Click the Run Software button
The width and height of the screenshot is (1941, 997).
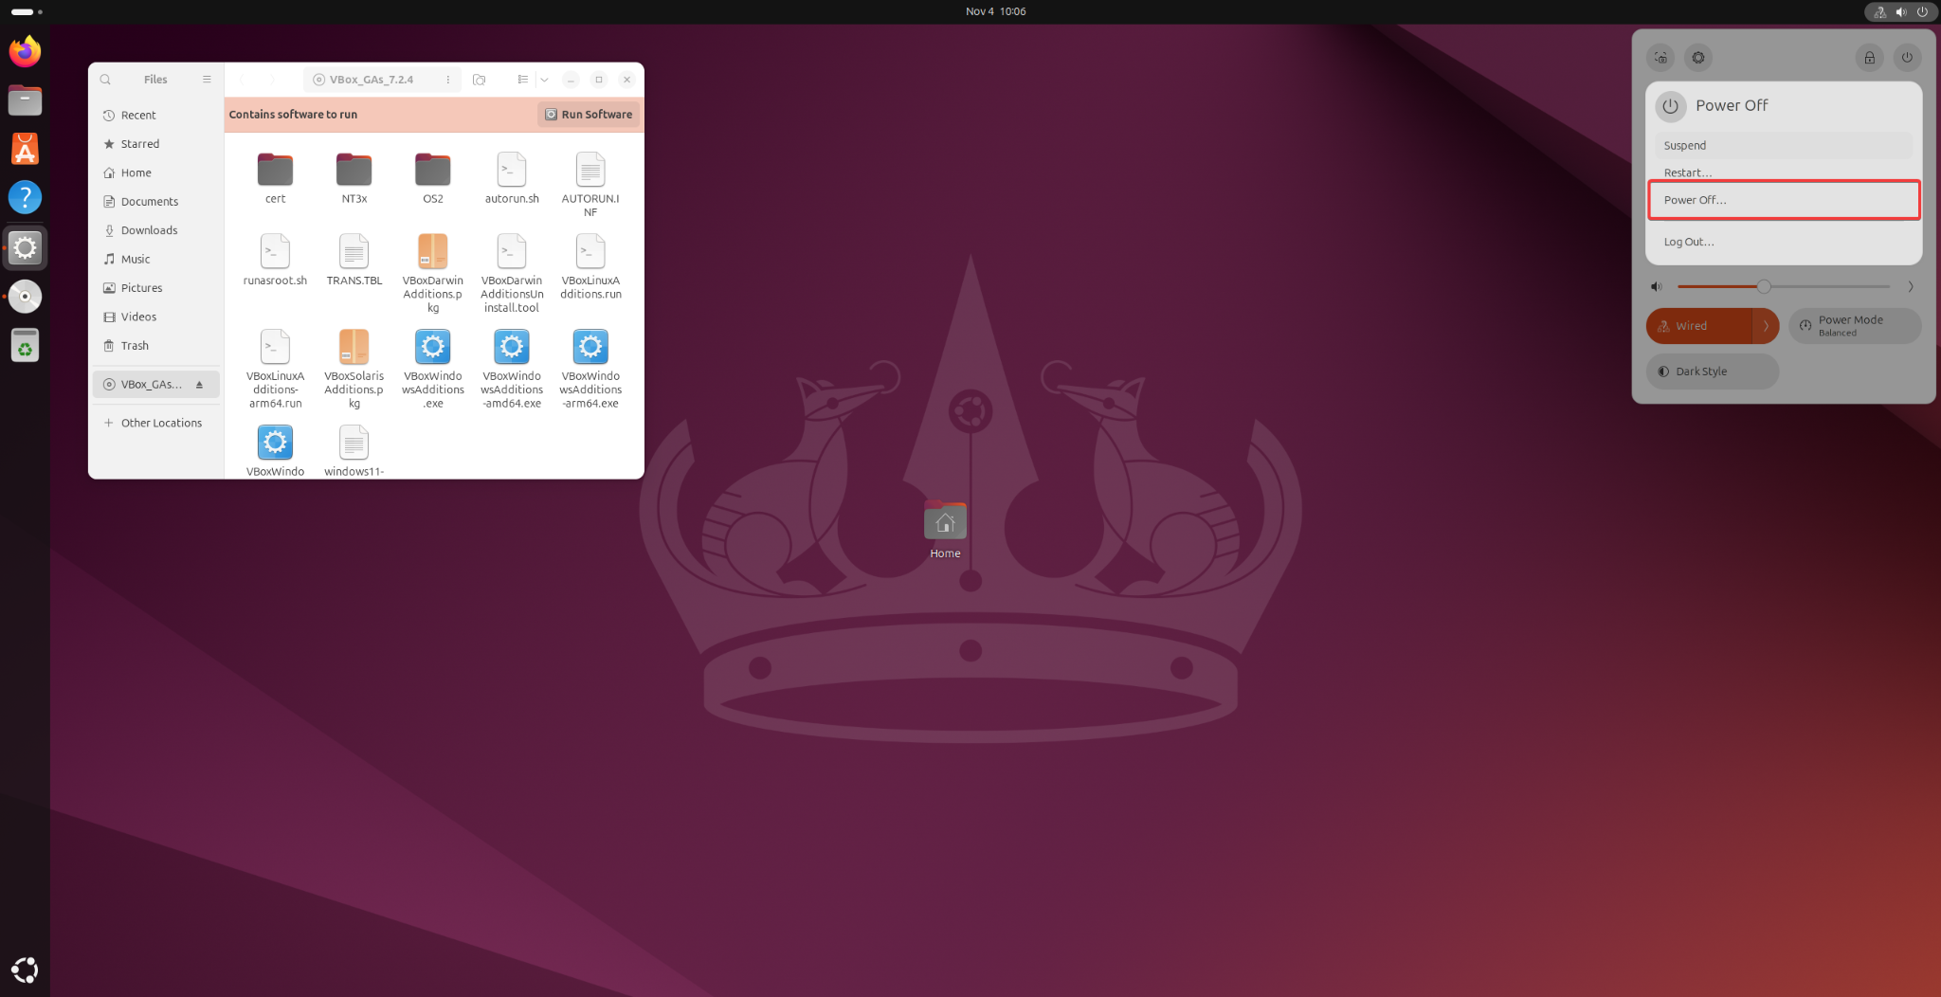[589, 115]
